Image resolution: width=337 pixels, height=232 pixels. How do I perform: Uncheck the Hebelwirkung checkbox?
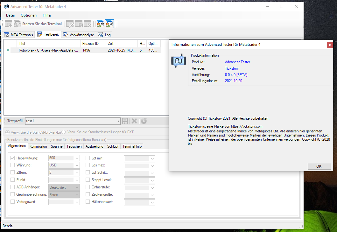coord(12,158)
